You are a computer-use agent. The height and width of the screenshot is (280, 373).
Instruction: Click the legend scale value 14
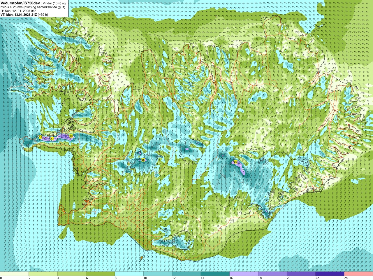pos(203,278)
